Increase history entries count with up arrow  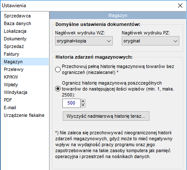click(83, 101)
